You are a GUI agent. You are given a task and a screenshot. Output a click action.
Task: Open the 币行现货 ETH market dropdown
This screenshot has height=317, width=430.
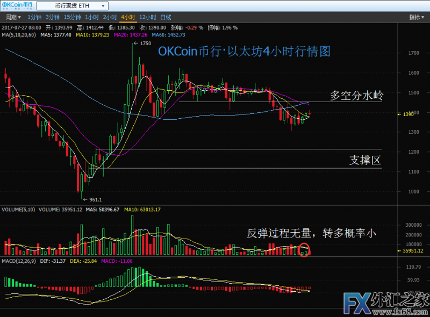pyautogui.click(x=72, y=6)
